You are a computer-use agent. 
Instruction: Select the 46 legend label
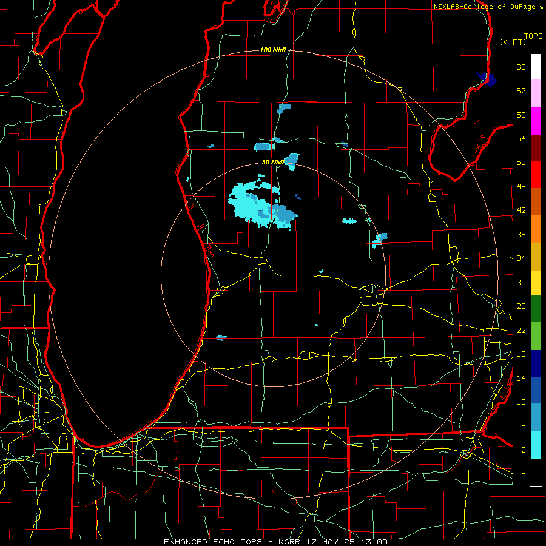521,187
